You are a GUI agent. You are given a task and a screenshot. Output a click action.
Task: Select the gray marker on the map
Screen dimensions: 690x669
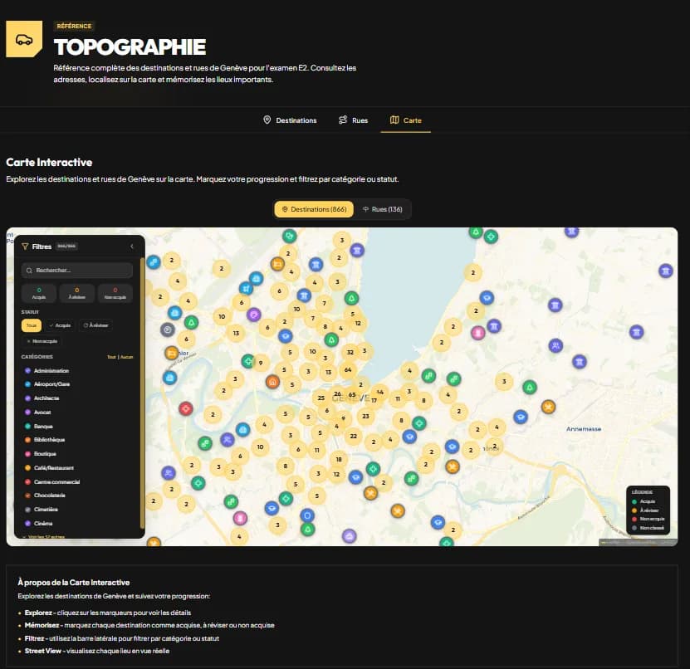click(167, 330)
